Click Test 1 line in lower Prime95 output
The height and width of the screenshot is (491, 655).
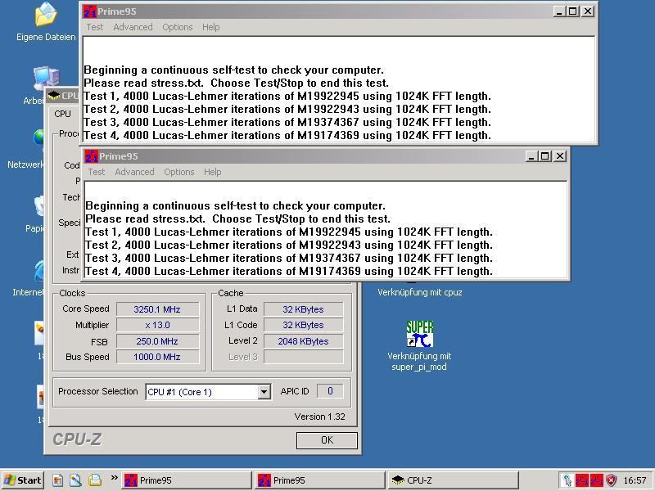289,232
